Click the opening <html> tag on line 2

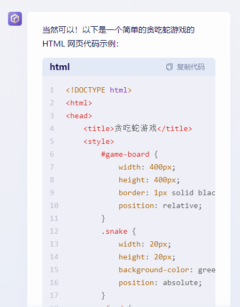coord(79,103)
